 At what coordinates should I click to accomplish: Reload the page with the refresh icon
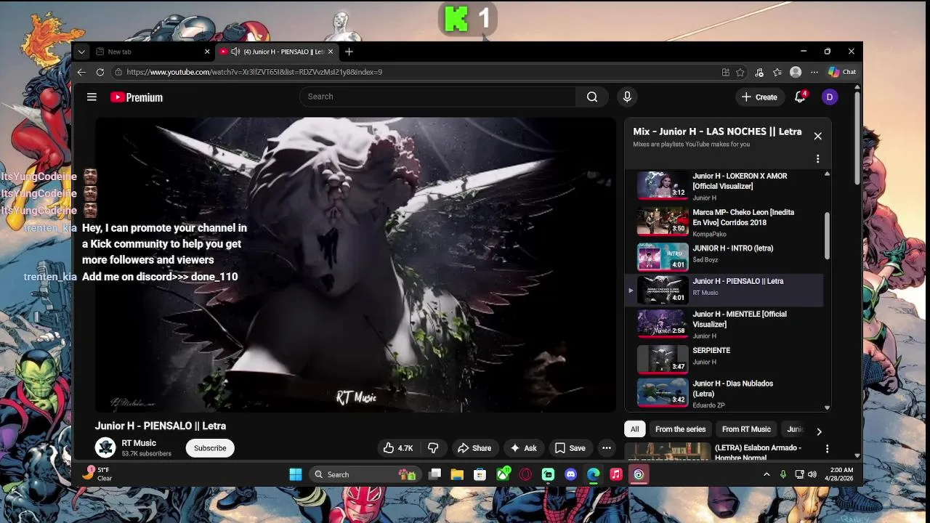pyautogui.click(x=100, y=72)
